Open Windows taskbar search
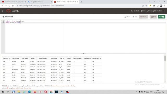Viewport: 167px width, 94px height. point(8,92)
